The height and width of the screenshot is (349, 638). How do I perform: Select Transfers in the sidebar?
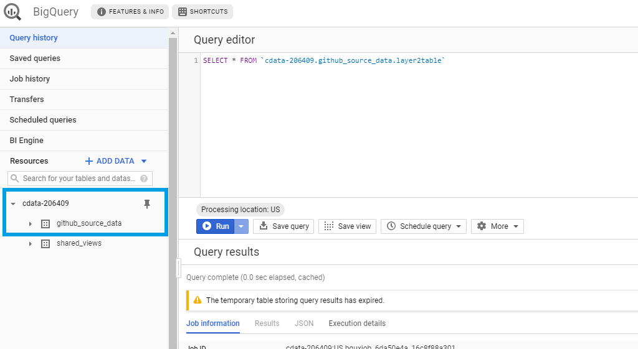click(x=84, y=100)
